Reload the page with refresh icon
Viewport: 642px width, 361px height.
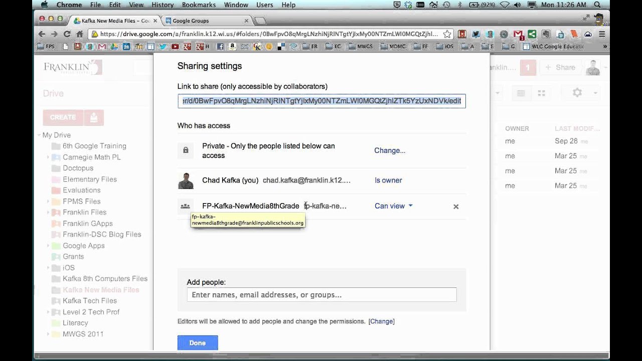pyautogui.click(x=67, y=34)
